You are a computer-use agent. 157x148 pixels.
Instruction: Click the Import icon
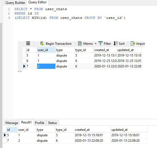[133, 44]
